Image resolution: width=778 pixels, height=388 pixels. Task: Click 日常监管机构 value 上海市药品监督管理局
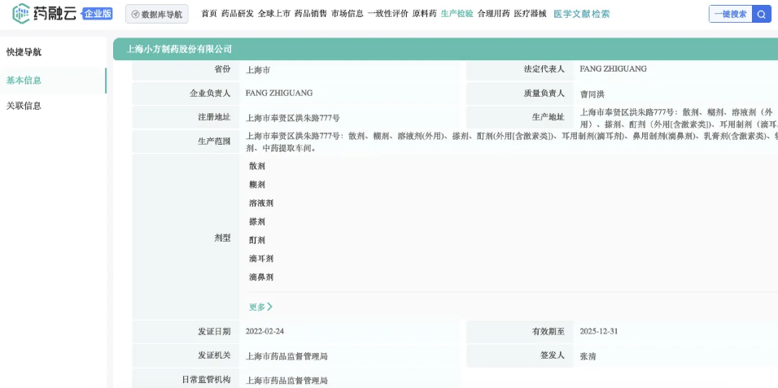point(286,381)
